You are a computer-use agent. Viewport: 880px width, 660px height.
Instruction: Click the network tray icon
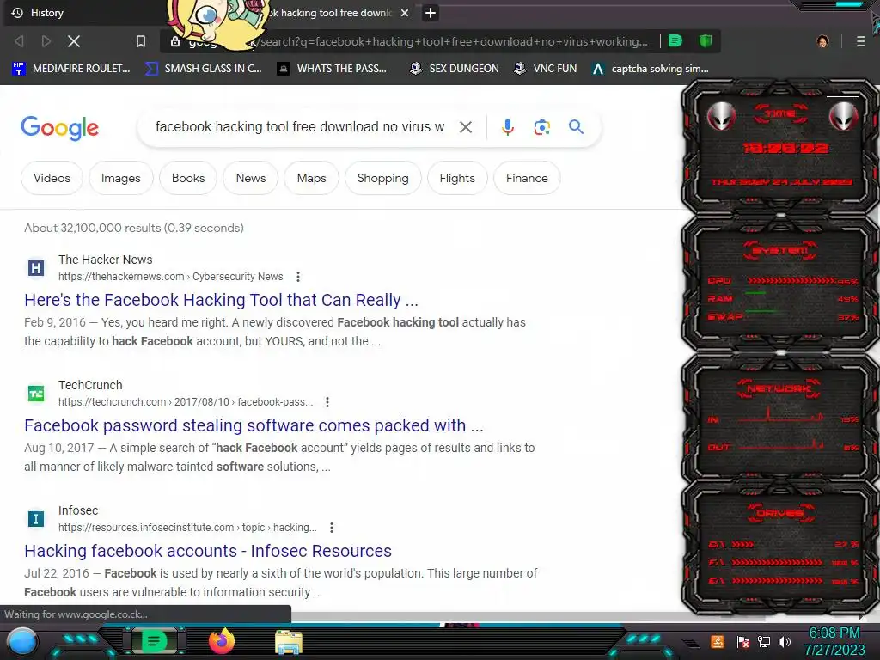point(764,642)
